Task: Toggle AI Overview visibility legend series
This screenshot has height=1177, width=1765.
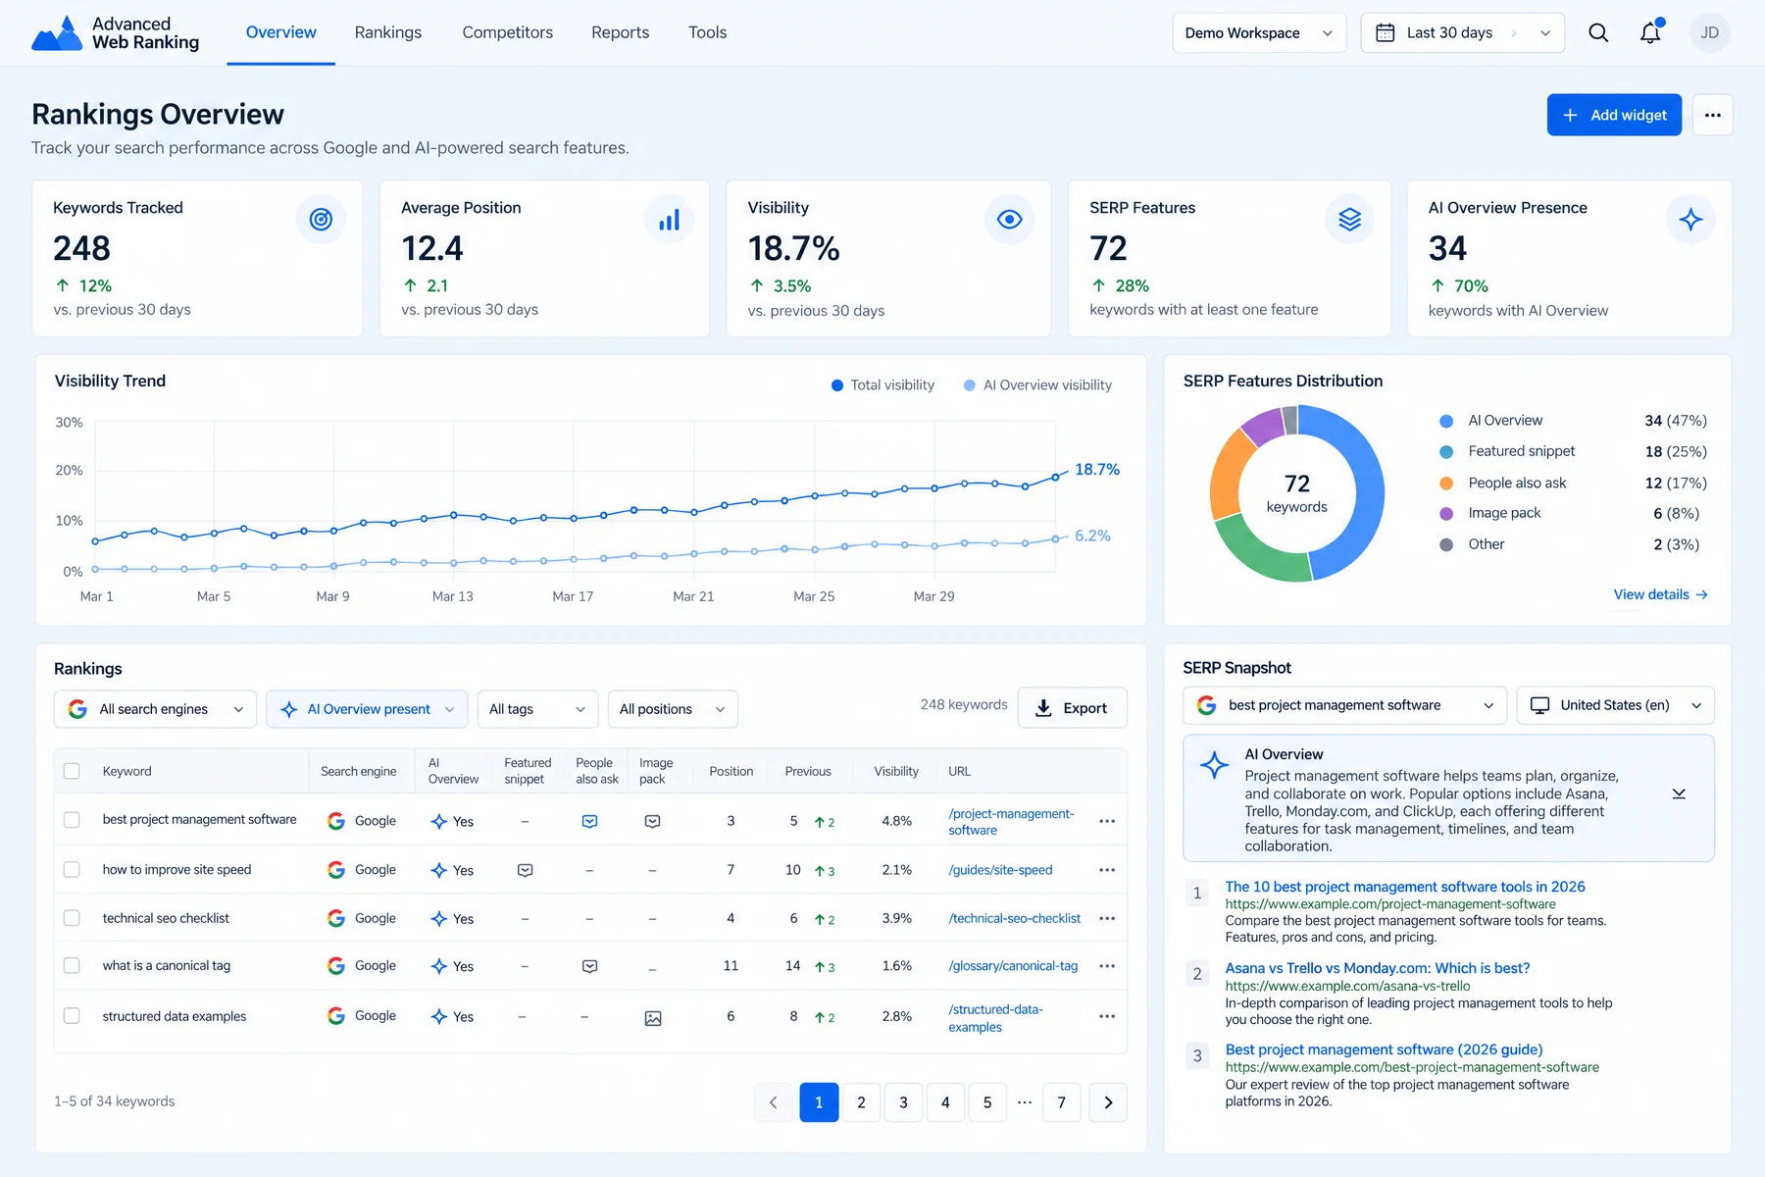Action: coord(1037,385)
